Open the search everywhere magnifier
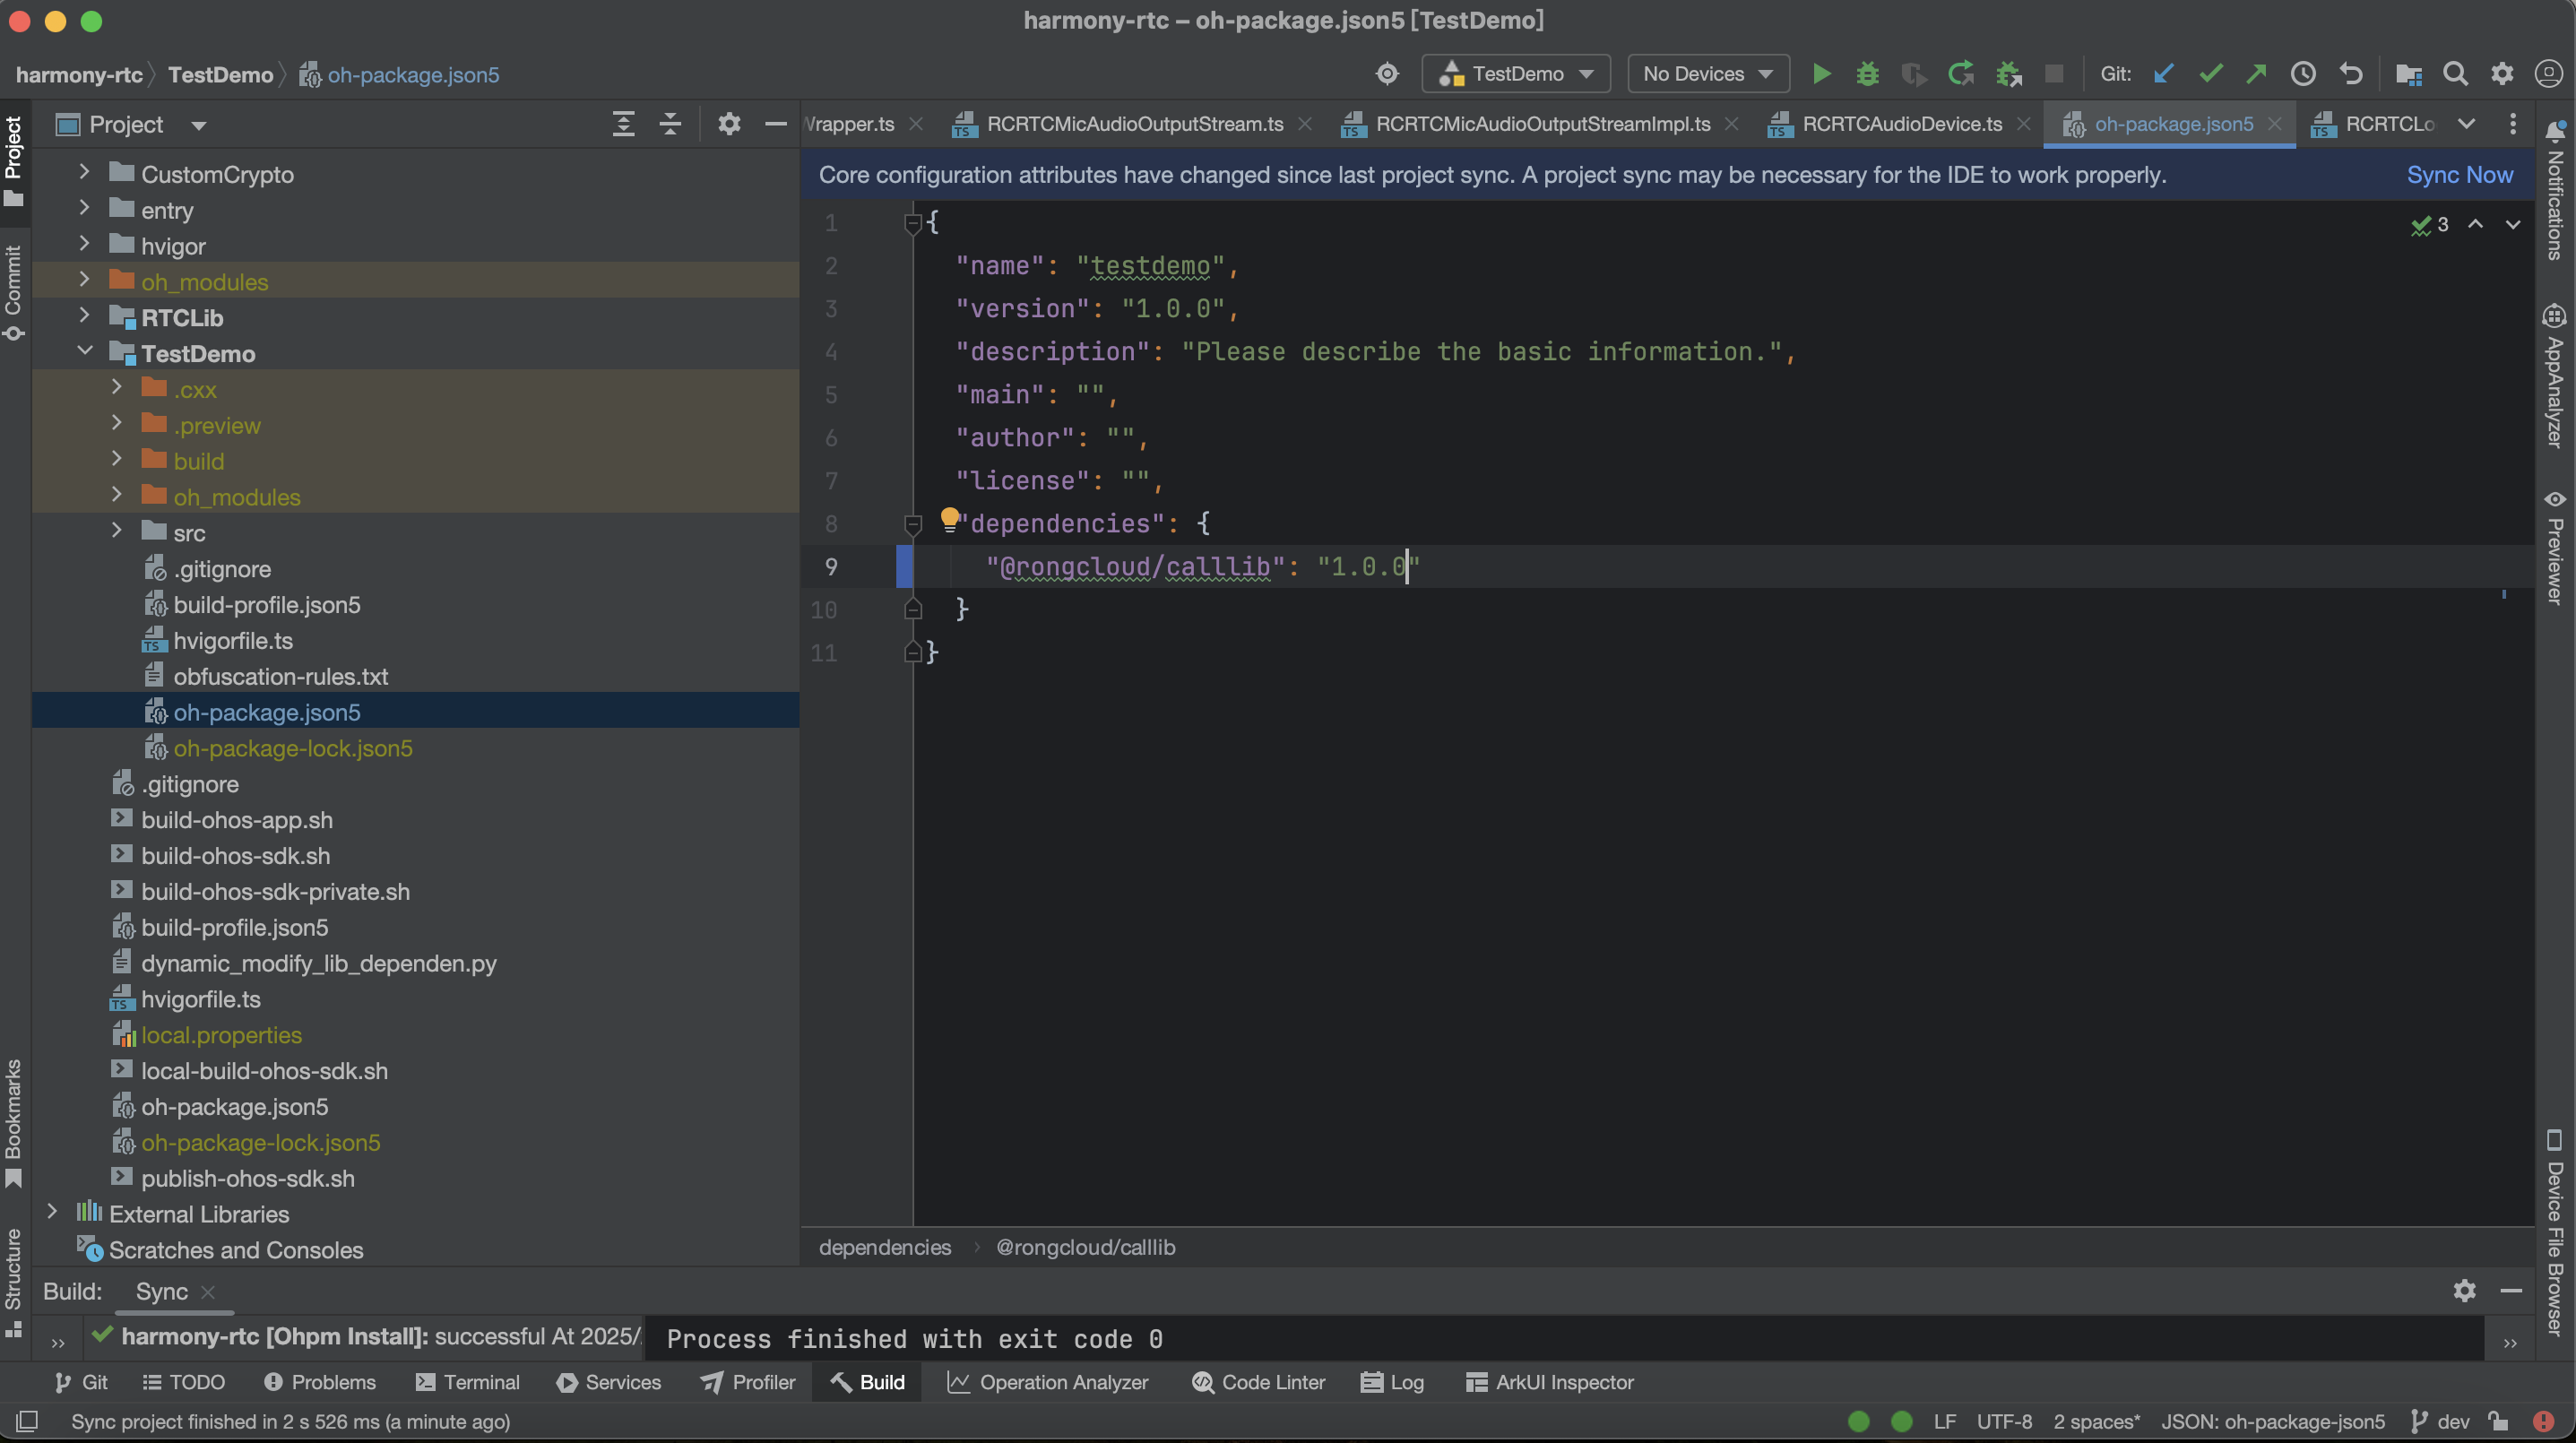The width and height of the screenshot is (2576, 1443). [2455, 74]
